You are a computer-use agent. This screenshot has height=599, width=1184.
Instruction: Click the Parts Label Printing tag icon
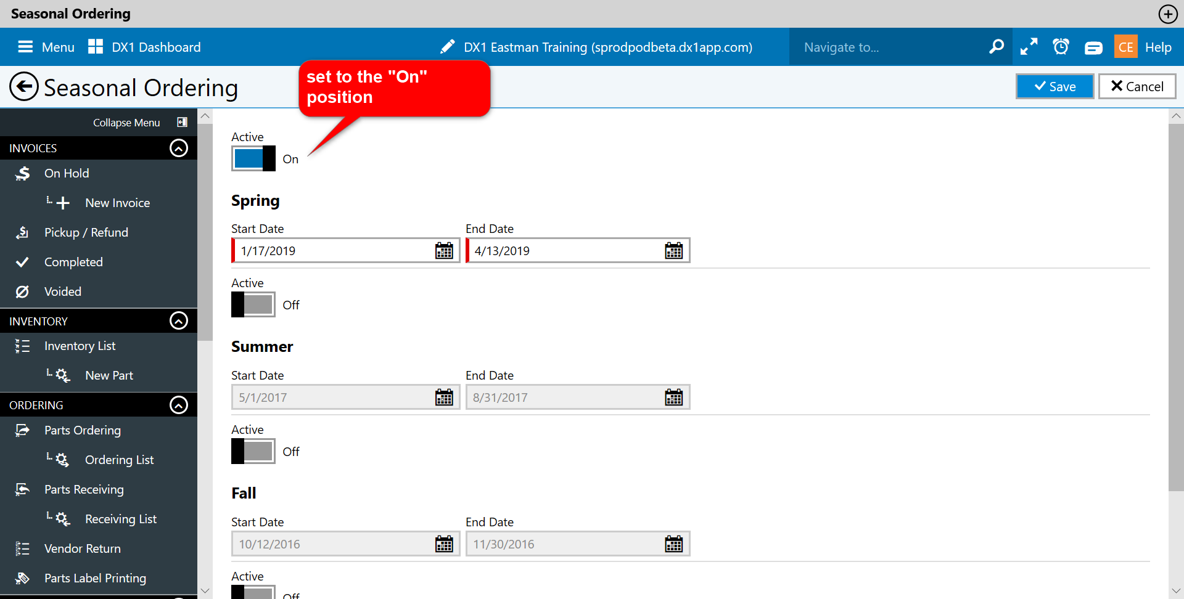(23, 578)
